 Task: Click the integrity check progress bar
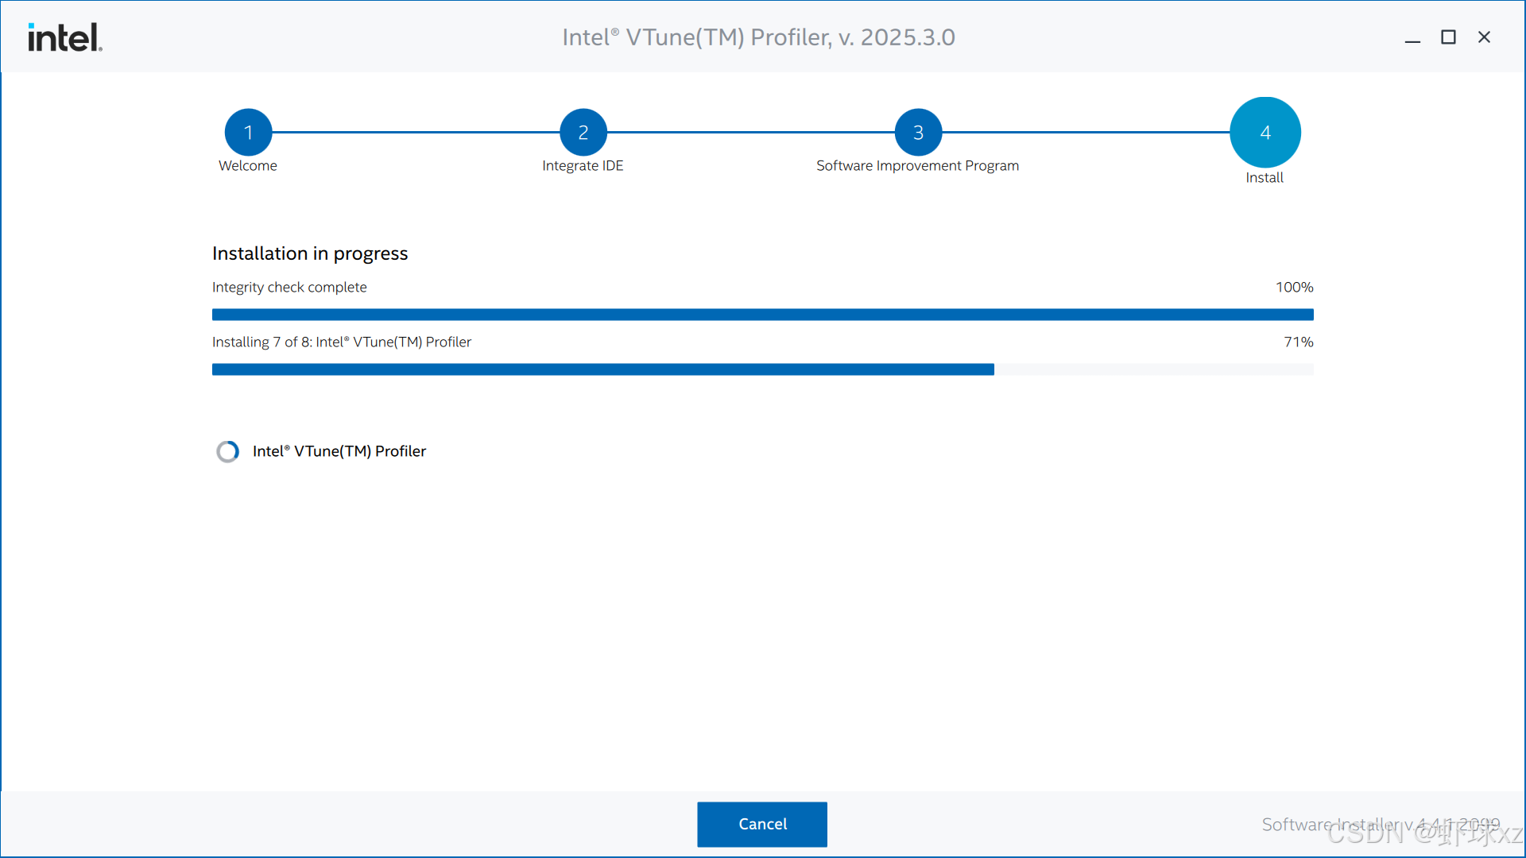pyautogui.click(x=762, y=315)
